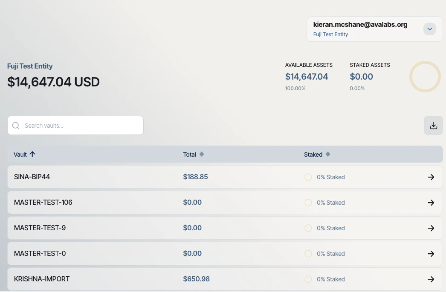
Task: Click the Staked Assets $0.00 value
Action: pyautogui.click(x=361, y=77)
